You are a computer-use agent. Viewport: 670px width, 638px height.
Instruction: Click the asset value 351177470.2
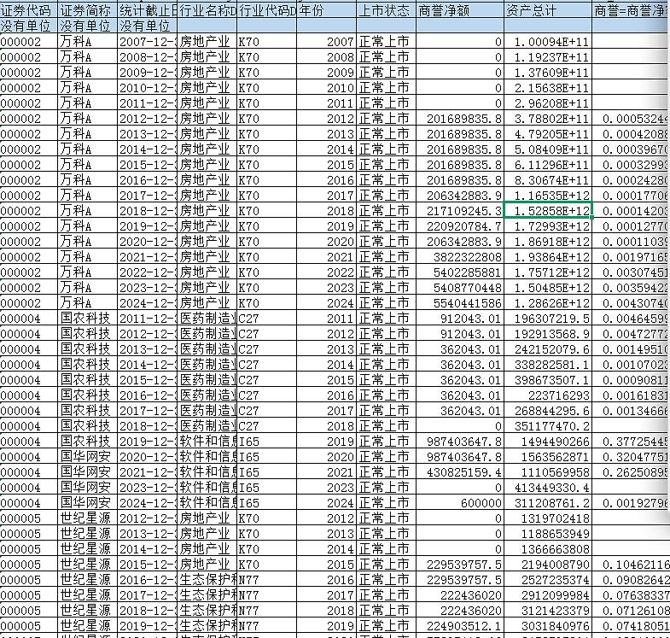pyautogui.click(x=548, y=426)
